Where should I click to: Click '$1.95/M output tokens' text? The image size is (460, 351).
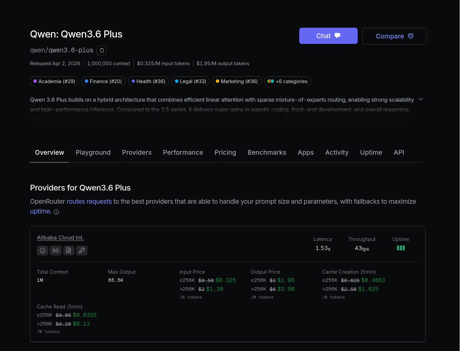pos(223,64)
